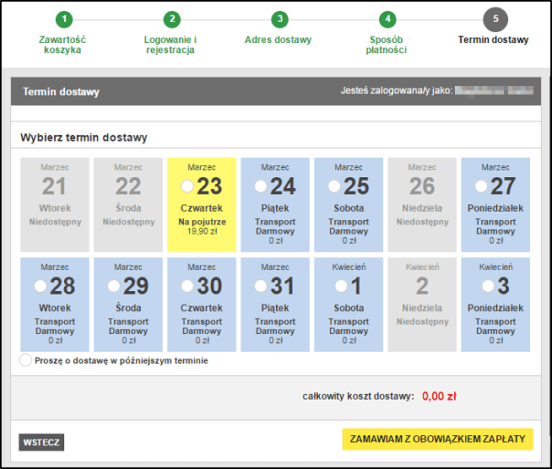552x469 pixels.
Task: Pick Poniedziałek, Marzec 27 delivery date
Action: [481, 186]
